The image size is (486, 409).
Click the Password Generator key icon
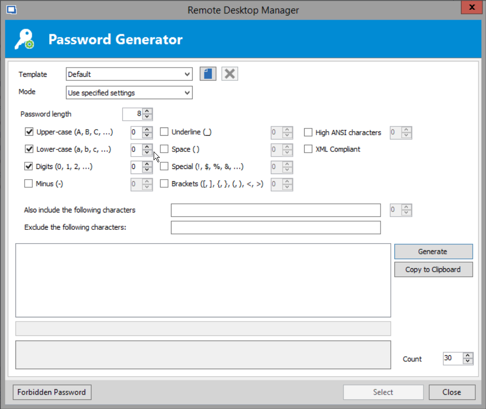pos(25,39)
